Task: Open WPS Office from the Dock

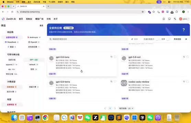Action: coord(80,118)
